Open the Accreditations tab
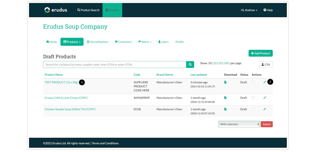317x152 pixels. tap(98, 42)
